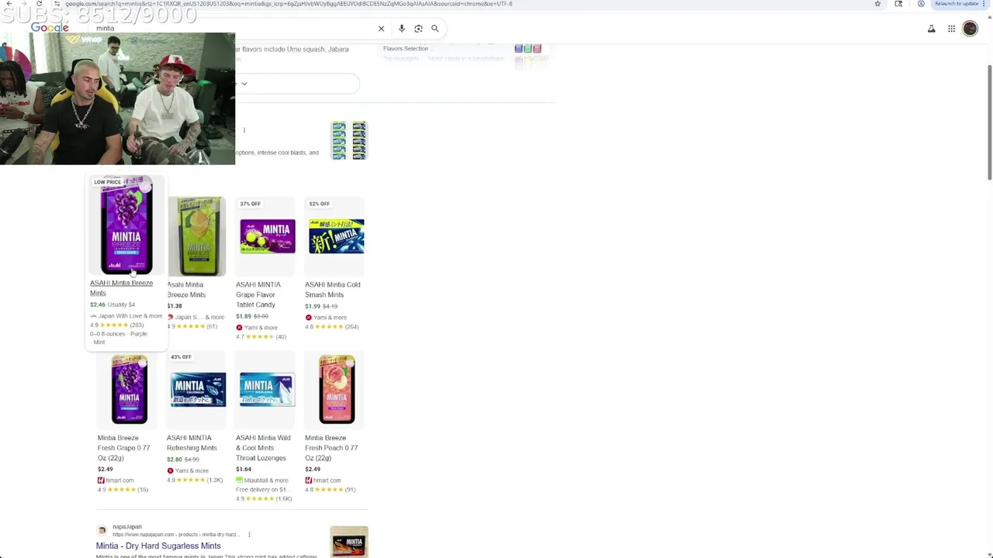
Task: Click 'Yami & more' under Cold Smash Mints
Action: coord(330,318)
